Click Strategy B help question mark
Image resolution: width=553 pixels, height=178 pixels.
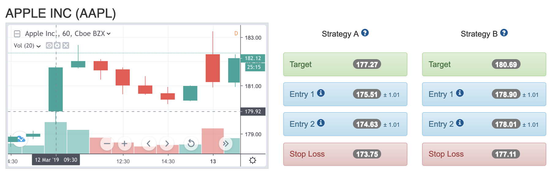504,33
